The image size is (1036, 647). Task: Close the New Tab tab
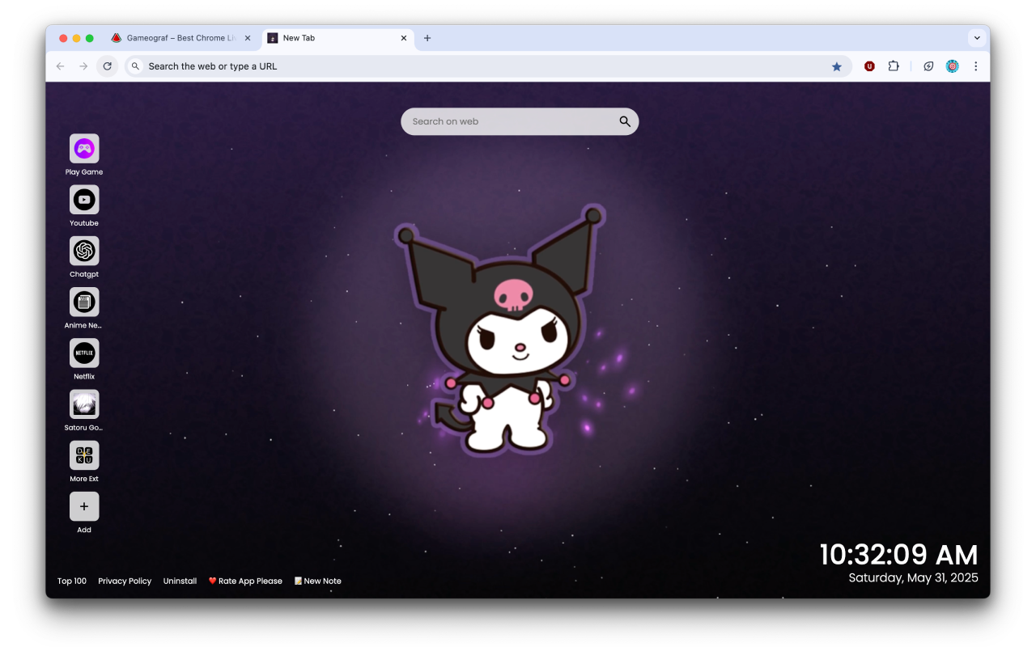point(404,38)
